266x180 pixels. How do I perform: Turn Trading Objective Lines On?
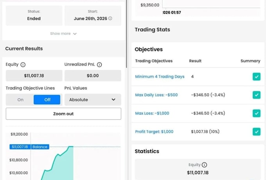pos(20,100)
